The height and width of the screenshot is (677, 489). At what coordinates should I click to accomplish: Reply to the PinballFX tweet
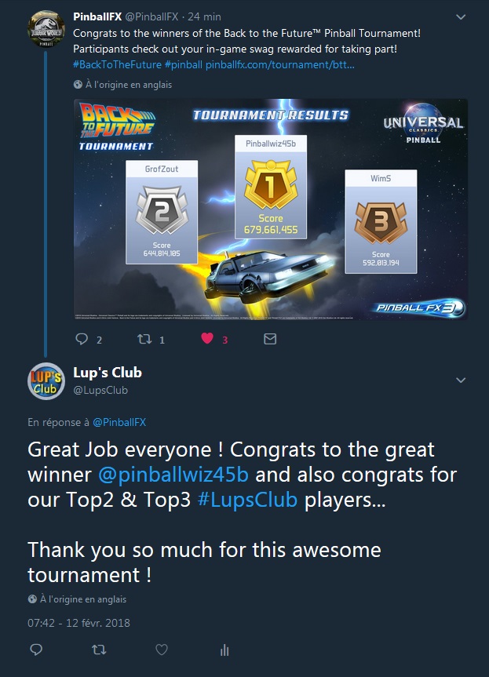[82, 339]
